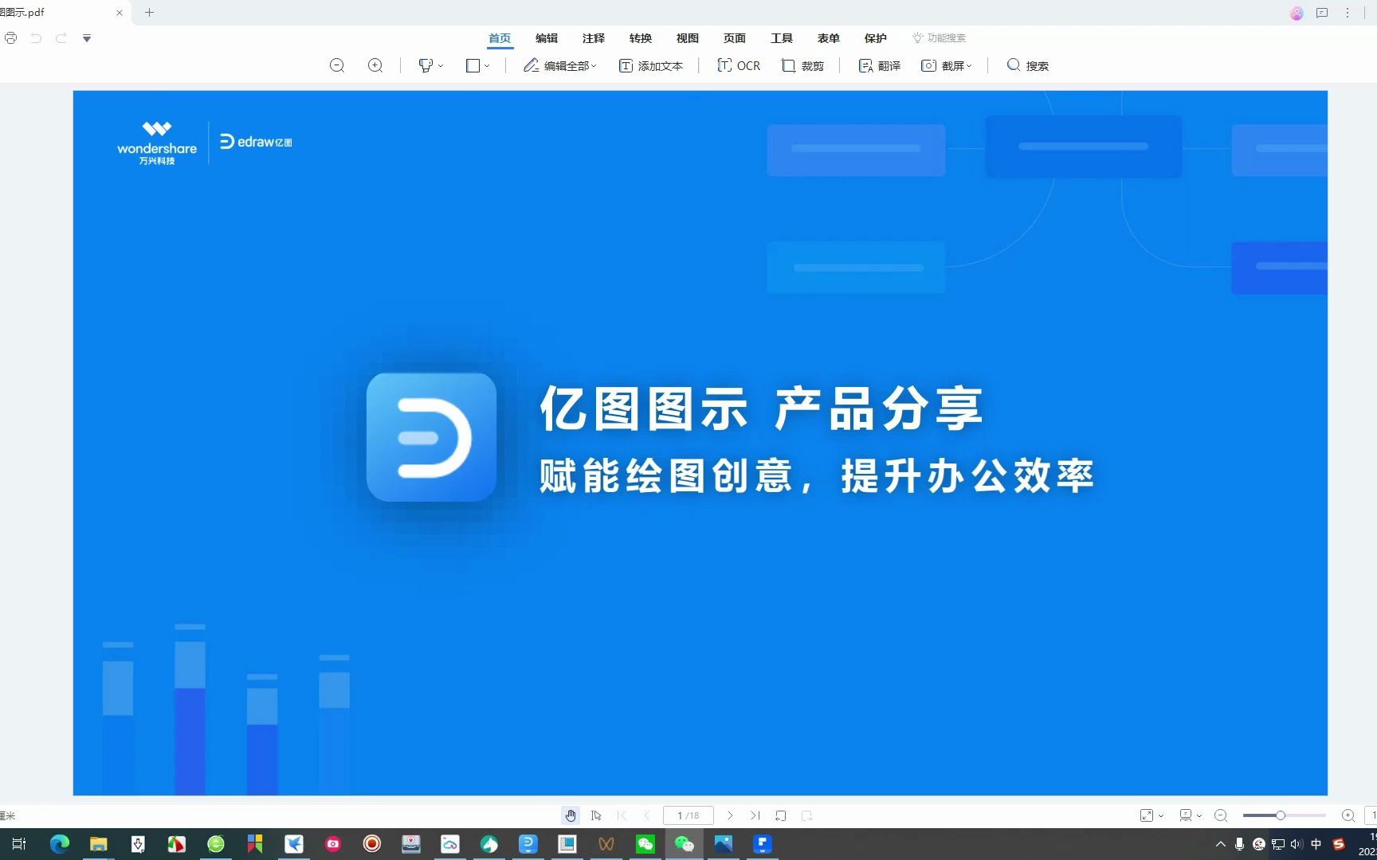This screenshot has width=1377, height=860.
Task: Click the 裁剪 crop button
Action: click(x=802, y=65)
